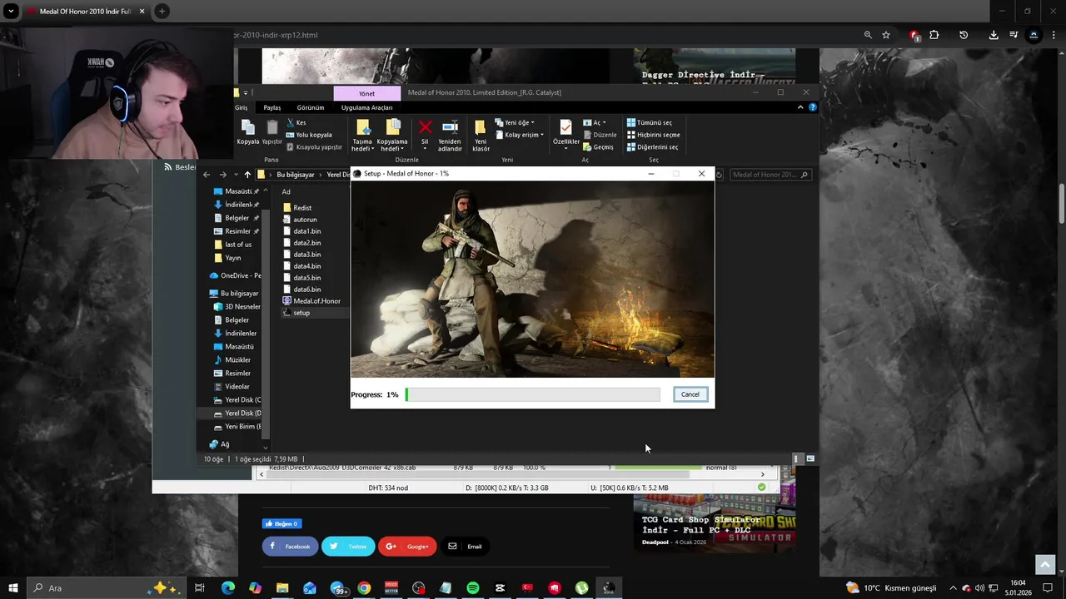Switch to large icons view in status bar
This screenshot has height=599, width=1066.
coord(810,459)
